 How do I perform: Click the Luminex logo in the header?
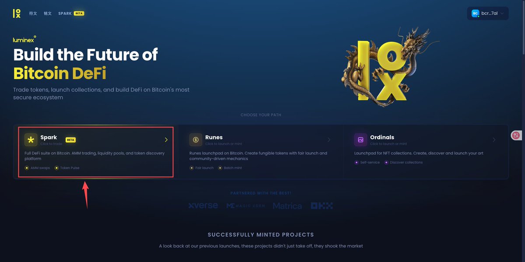(17, 14)
